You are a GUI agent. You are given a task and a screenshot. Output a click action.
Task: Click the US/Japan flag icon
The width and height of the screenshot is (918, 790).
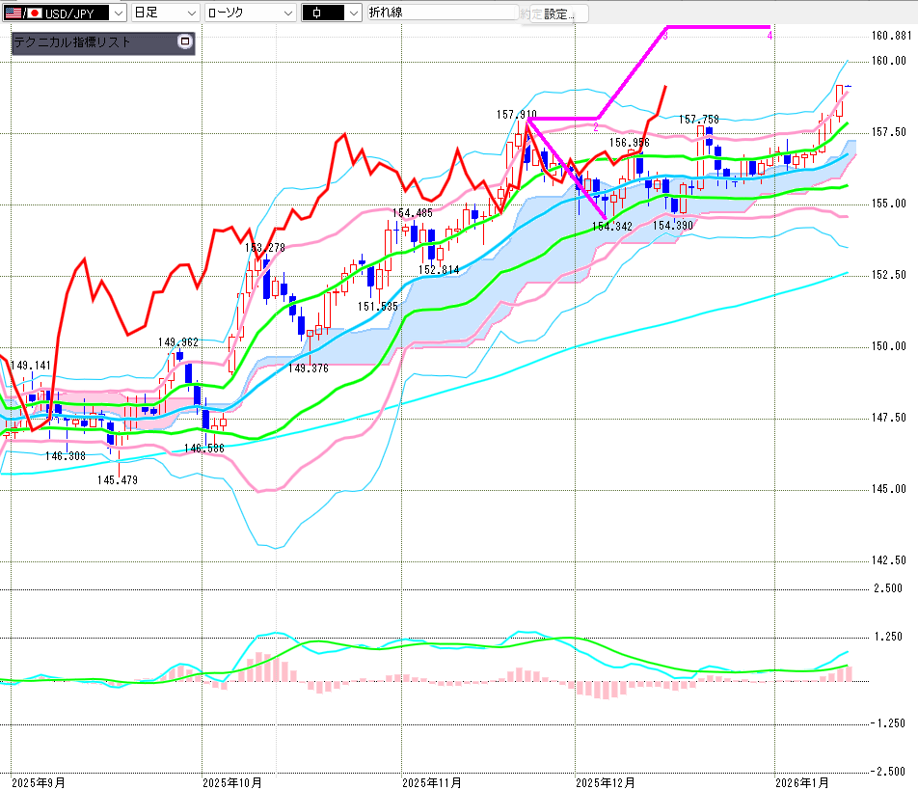[21, 13]
